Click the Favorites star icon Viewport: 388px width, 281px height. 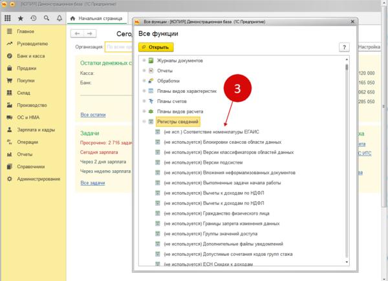pyautogui.click(x=20, y=18)
